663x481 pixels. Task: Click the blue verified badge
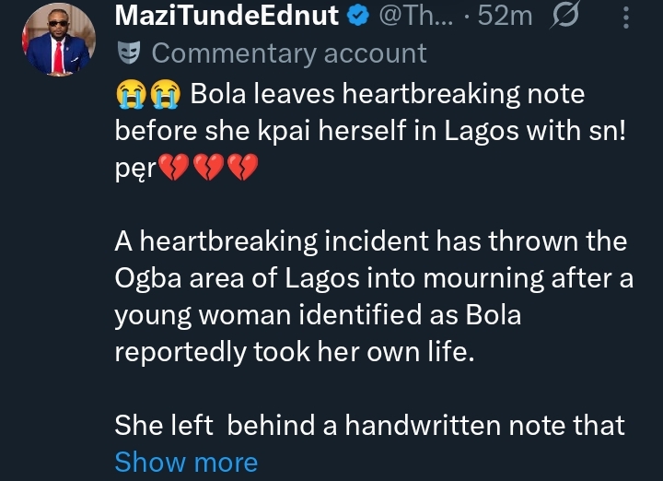tap(359, 17)
